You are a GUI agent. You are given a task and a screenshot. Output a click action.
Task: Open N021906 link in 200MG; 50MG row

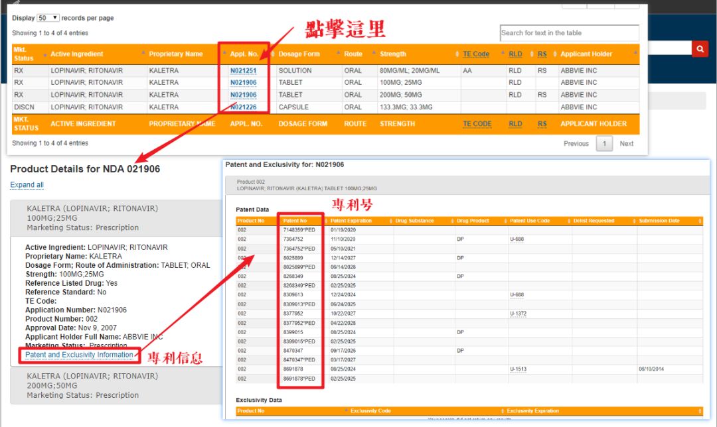[x=243, y=95]
